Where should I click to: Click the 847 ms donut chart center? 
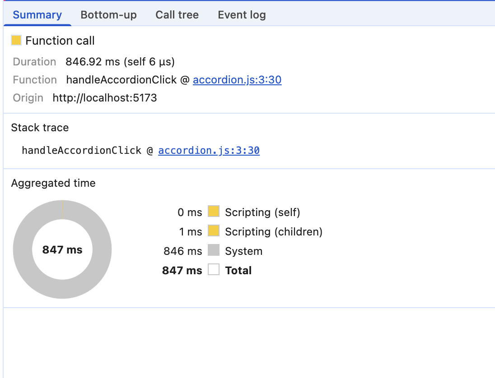62,249
